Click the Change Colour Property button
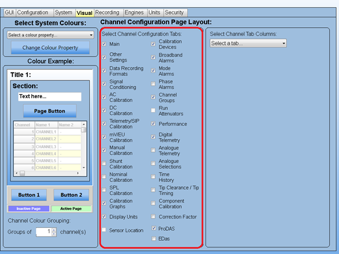Viewport: 339px width, 254px height. point(50,48)
